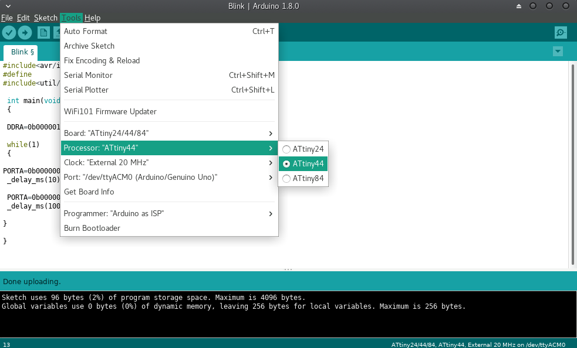This screenshot has width=577, height=348.
Task: Open the Sketch menu
Action: [x=46, y=18]
